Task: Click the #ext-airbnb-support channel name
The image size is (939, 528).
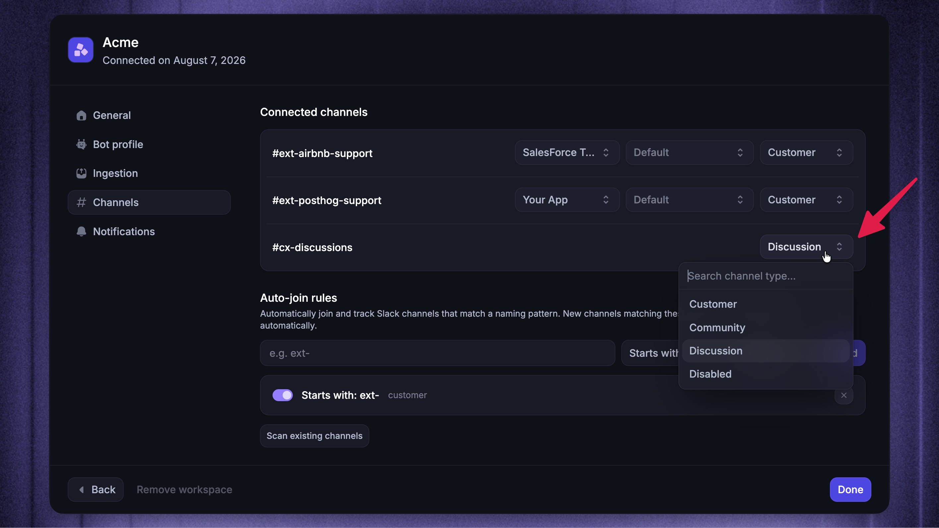Action: click(322, 153)
